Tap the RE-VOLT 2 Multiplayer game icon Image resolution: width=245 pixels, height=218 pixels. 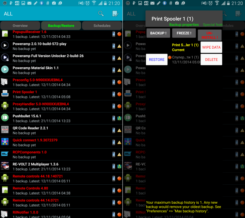(x=5, y=166)
